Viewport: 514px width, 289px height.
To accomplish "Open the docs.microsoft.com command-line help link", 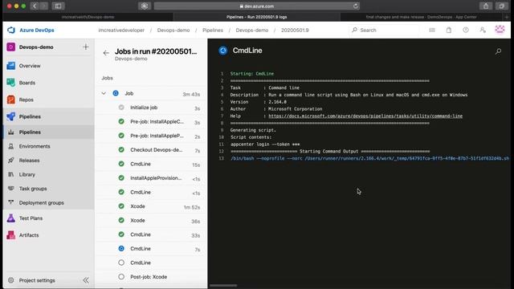I will [365, 116].
